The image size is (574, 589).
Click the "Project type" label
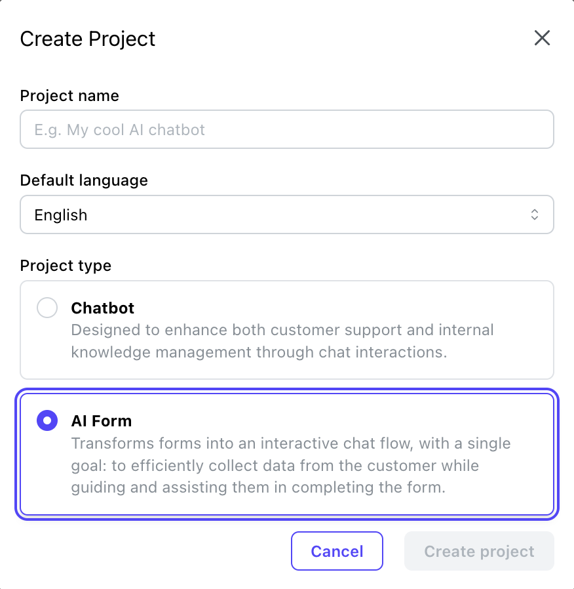point(66,266)
